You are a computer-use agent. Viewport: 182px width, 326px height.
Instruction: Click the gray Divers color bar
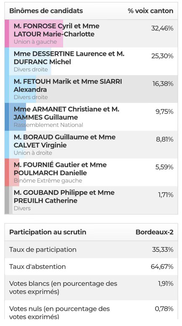click(7, 200)
